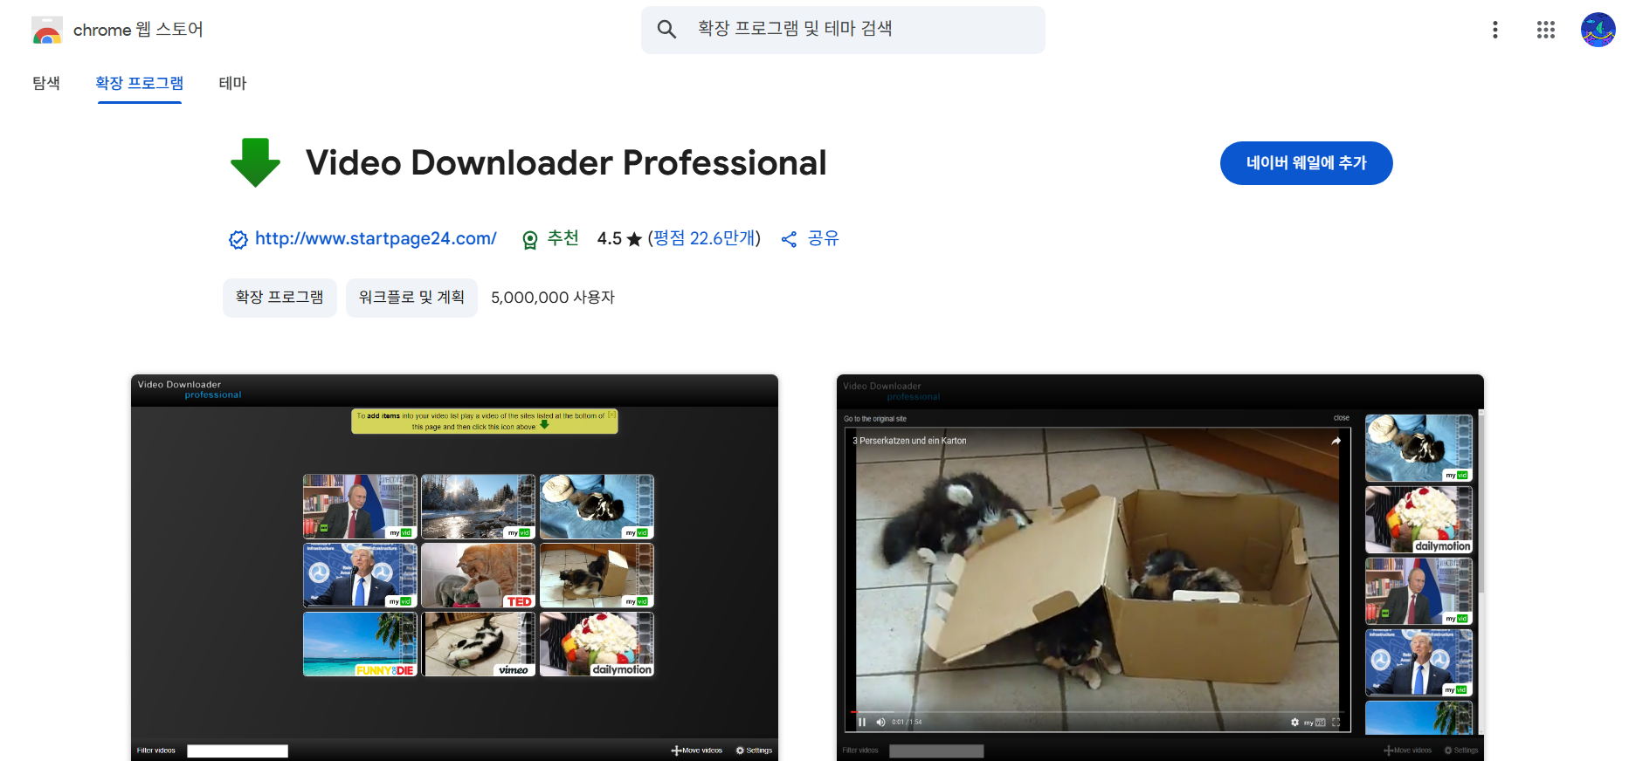The width and height of the screenshot is (1629, 761).
Task: Click the 공유 share link
Action: pyautogui.click(x=810, y=238)
